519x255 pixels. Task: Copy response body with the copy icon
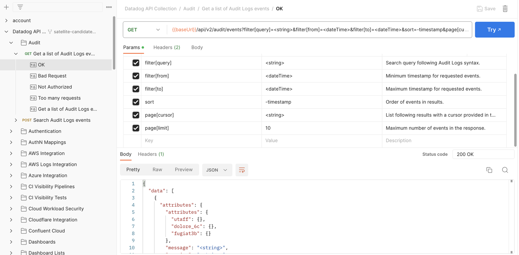coord(489,170)
